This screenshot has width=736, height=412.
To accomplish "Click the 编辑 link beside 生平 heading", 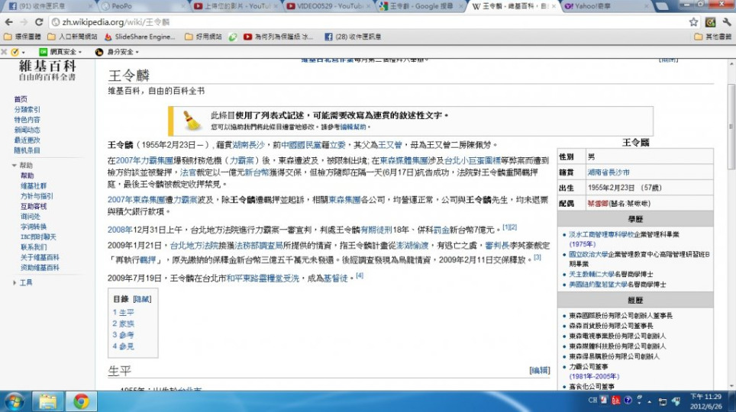I will tap(539, 370).
